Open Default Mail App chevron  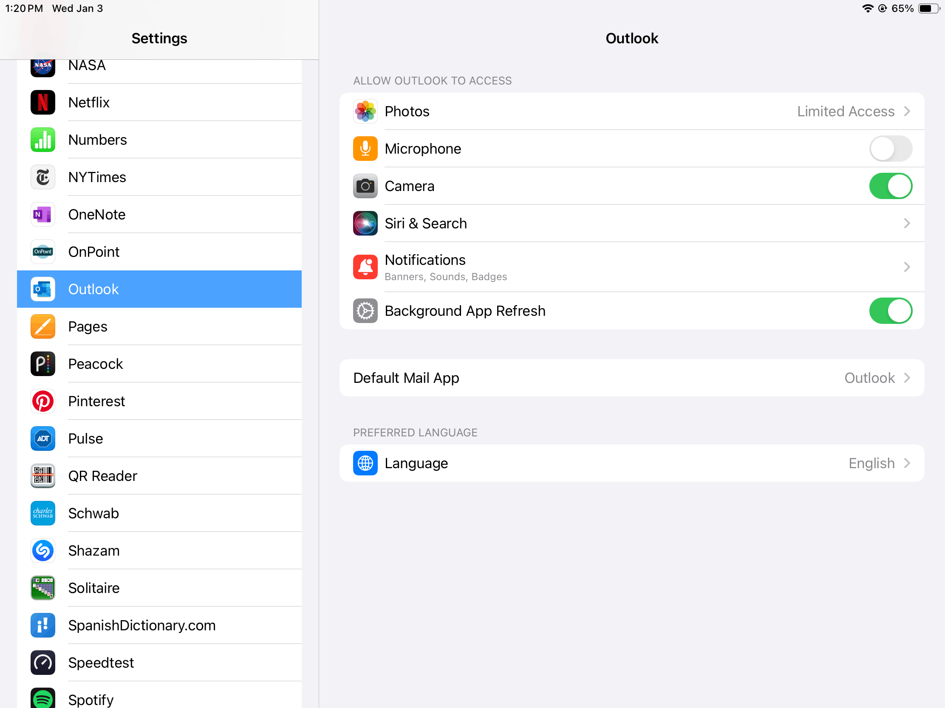(x=907, y=378)
